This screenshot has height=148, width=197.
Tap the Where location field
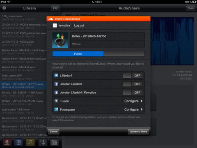click(108, 44)
